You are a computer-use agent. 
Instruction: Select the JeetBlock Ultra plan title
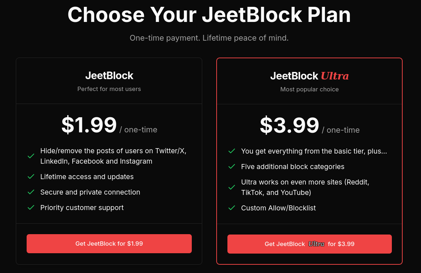click(309, 76)
